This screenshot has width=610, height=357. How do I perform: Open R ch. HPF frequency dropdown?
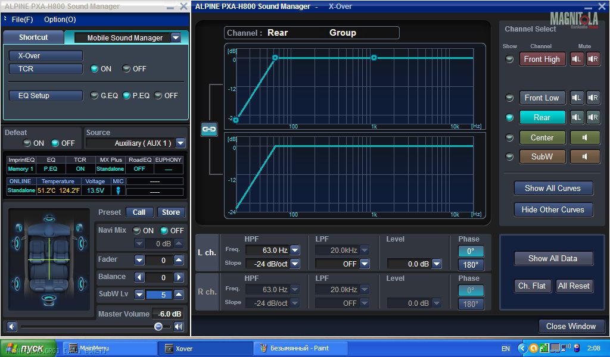[x=295, y=289]
